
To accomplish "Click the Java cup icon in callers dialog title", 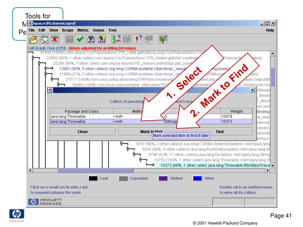I will (x=50, y=90).
